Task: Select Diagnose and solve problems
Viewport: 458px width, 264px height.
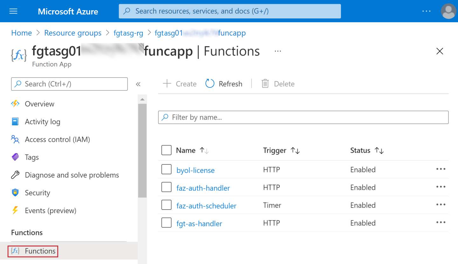Action: [72, 175]
